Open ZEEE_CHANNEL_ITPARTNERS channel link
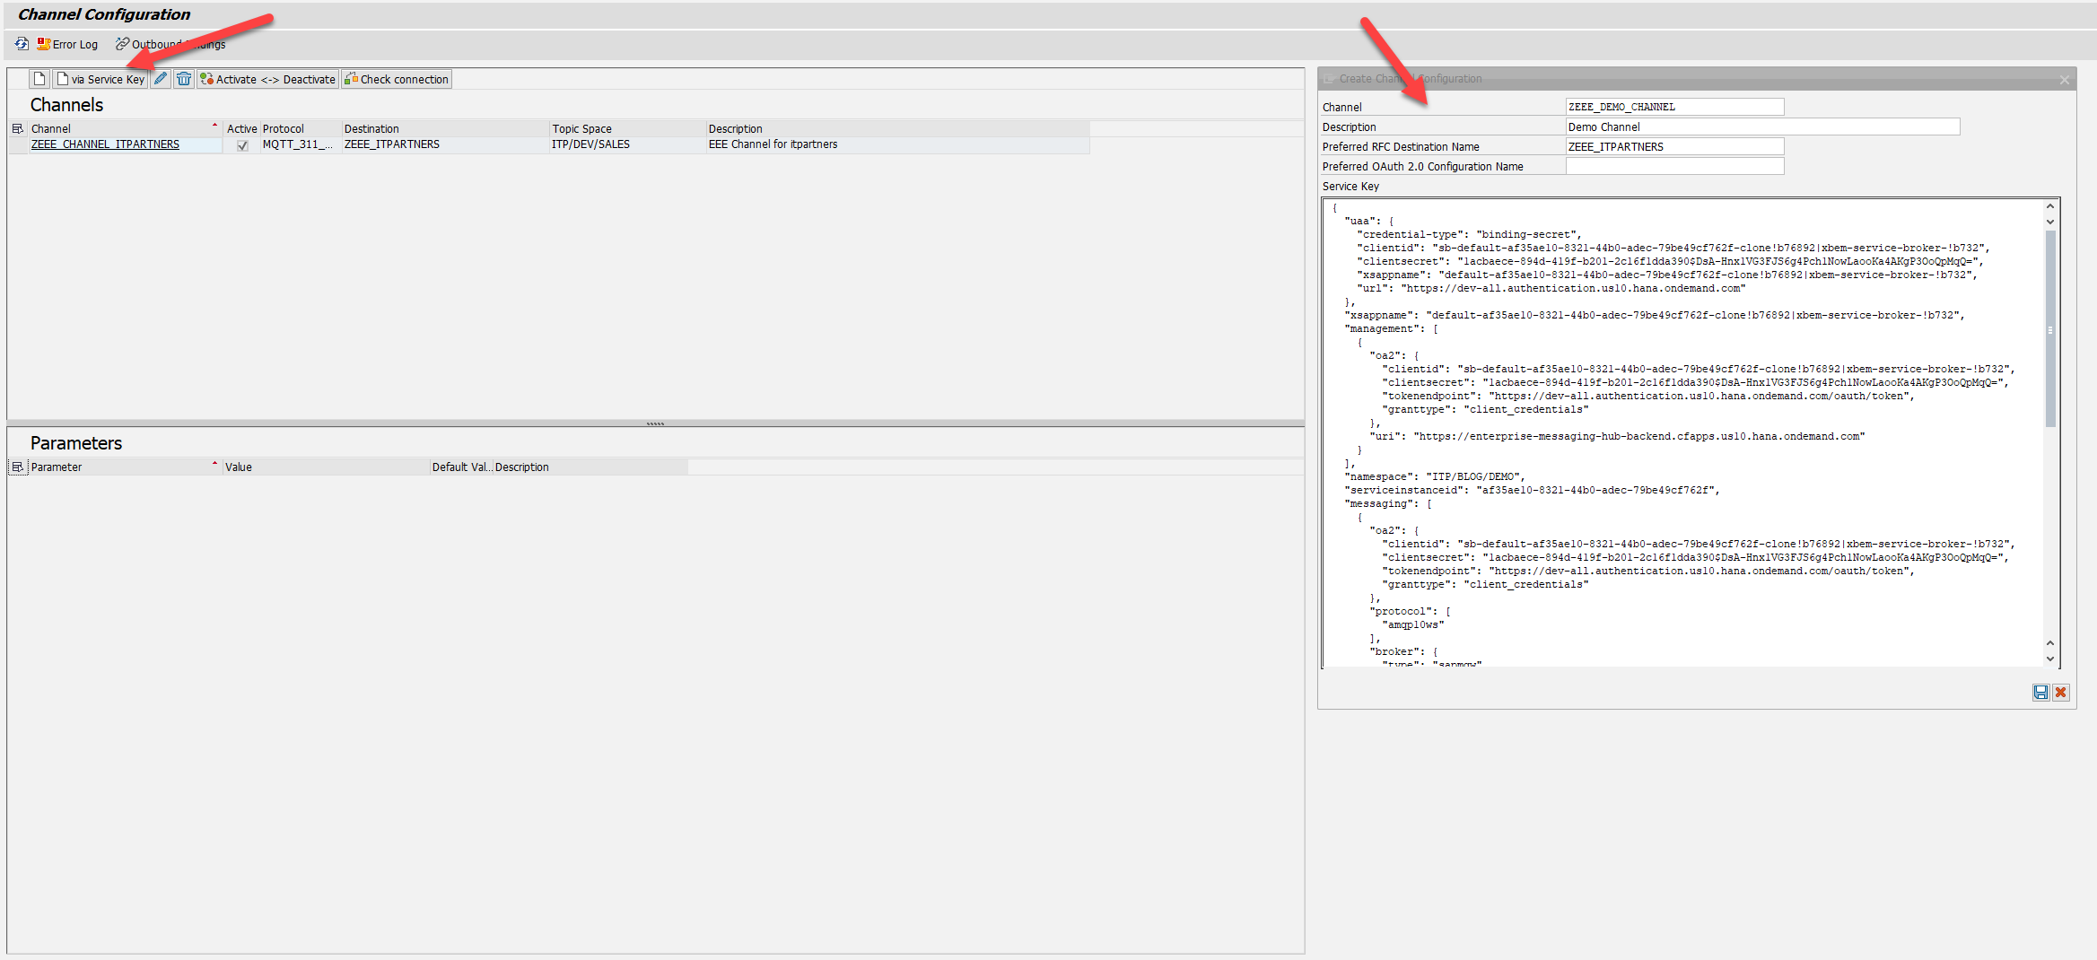 coord(105,144)
